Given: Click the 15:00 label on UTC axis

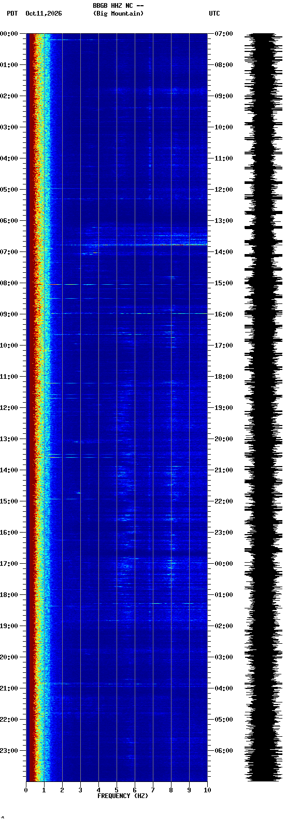Looking at the screenshot, I should pyautogui.click(x=224, y=283).
